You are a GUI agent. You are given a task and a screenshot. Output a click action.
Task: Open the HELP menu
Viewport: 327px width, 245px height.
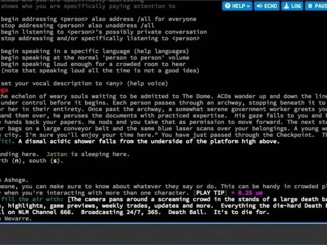(237, 6)
